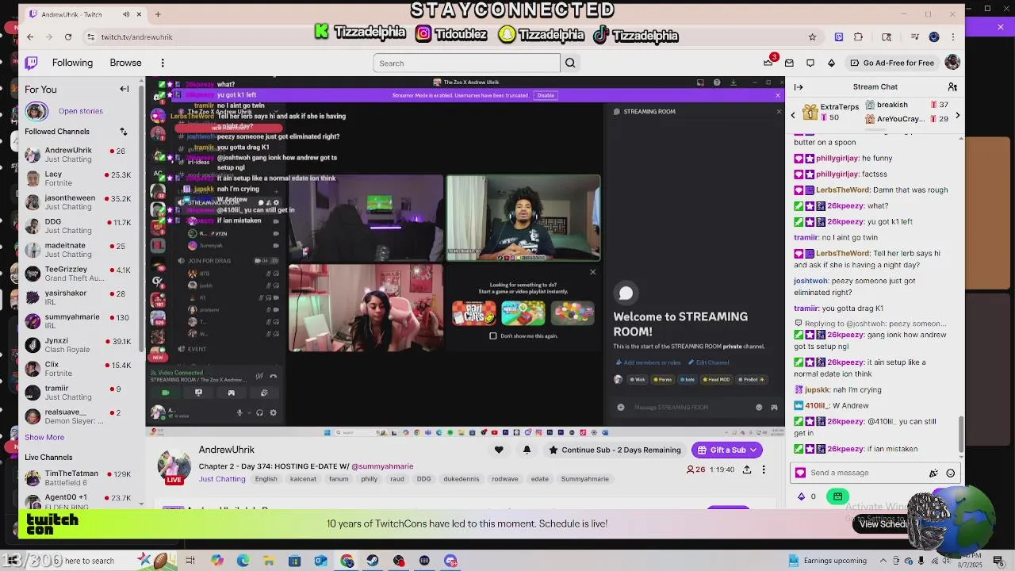Sort the Followed Channels list
The width and height of the screenshot is (1015, 571).
click(124, 132)
